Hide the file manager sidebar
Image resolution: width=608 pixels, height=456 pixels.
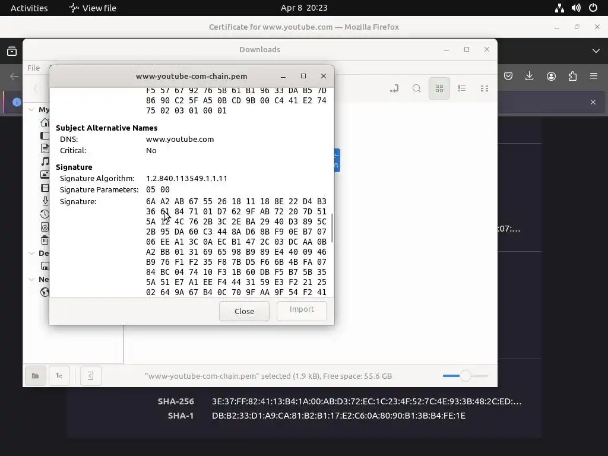pyautogui.click(x=91, y=376)
